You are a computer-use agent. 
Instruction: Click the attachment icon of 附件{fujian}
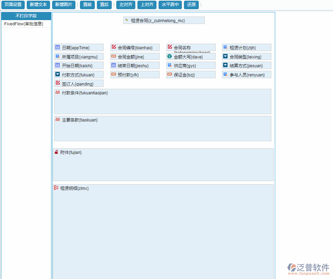(56, 152)
